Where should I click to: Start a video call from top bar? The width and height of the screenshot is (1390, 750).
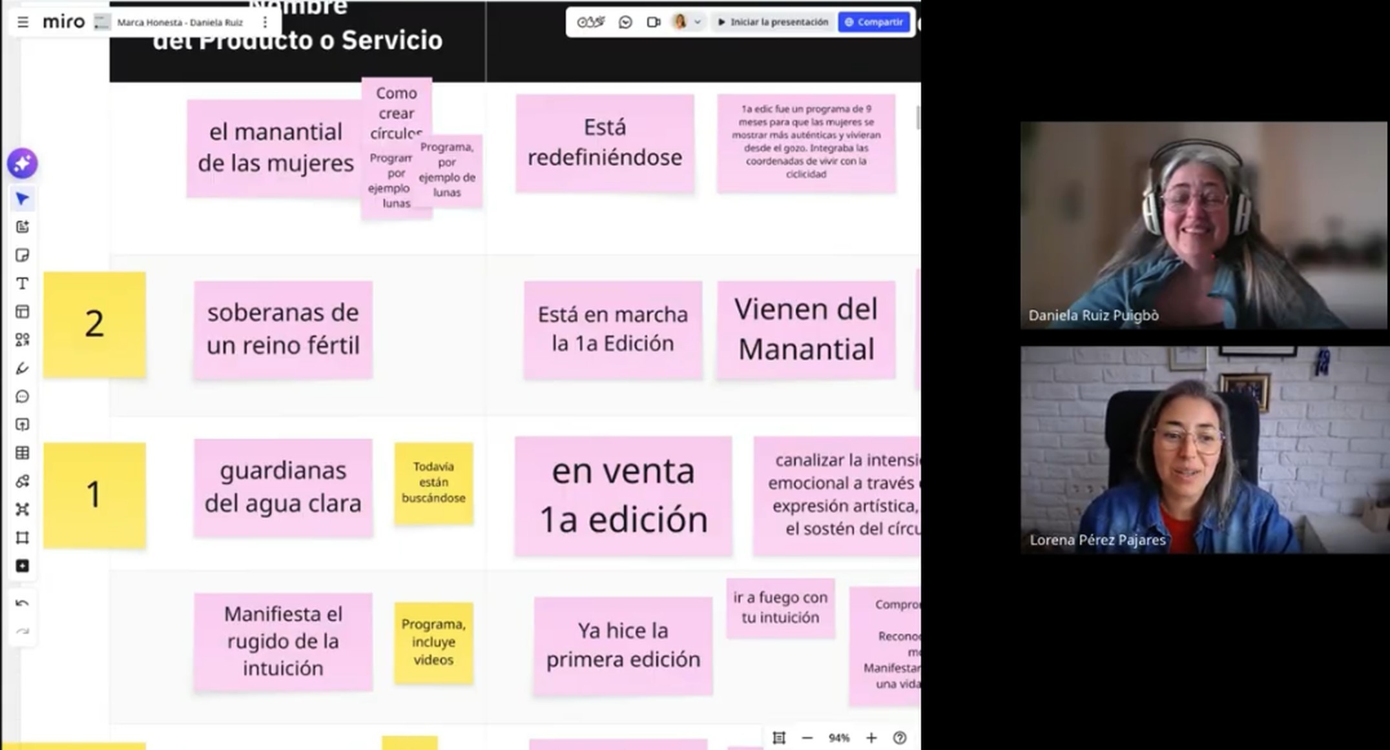[654, 23]
